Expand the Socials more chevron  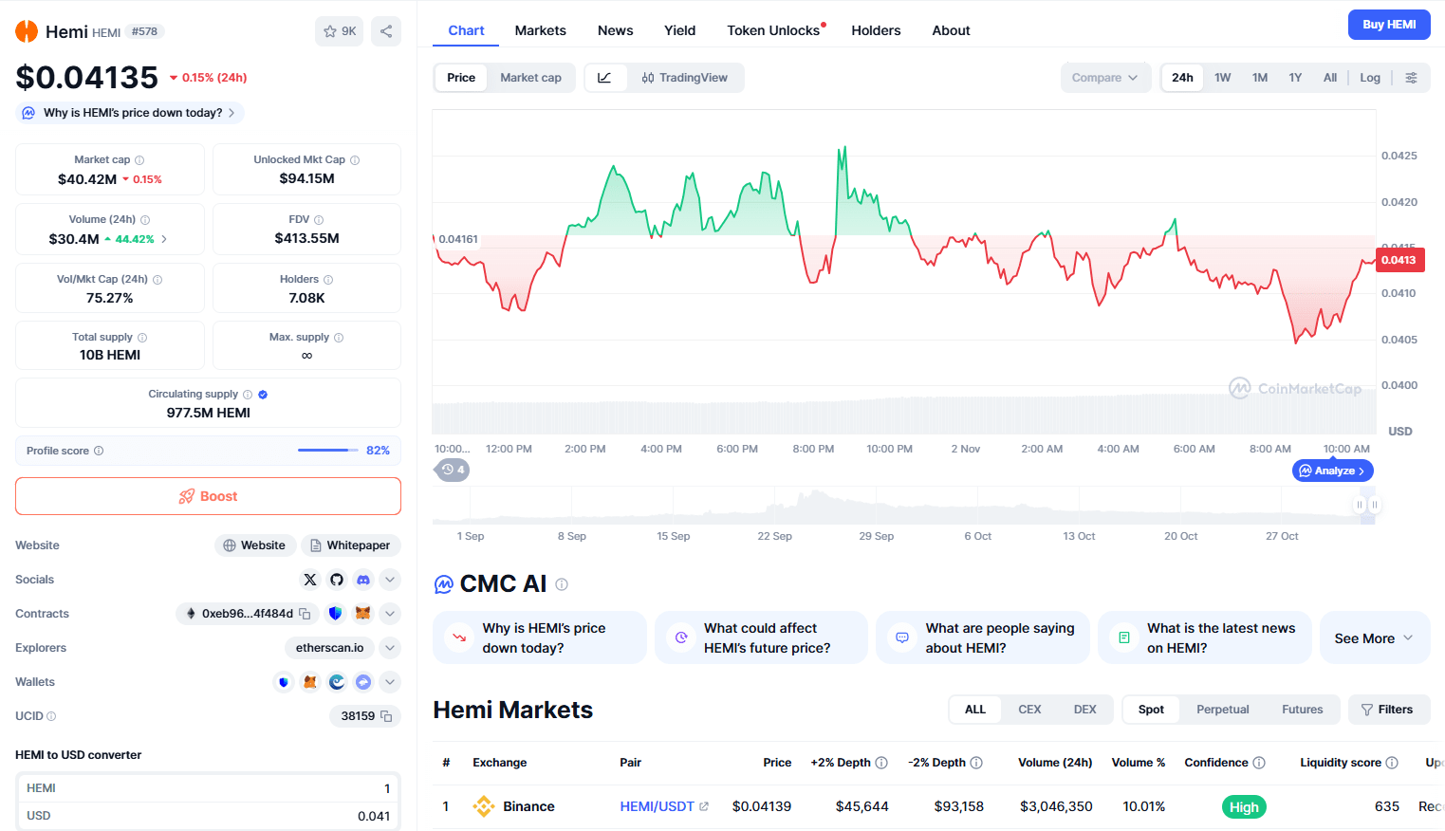pyautogui.click(x=390, y=580)
